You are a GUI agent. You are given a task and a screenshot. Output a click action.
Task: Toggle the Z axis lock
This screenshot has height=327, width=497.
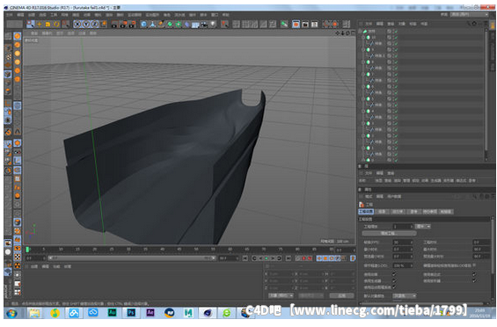coord(95,24)
